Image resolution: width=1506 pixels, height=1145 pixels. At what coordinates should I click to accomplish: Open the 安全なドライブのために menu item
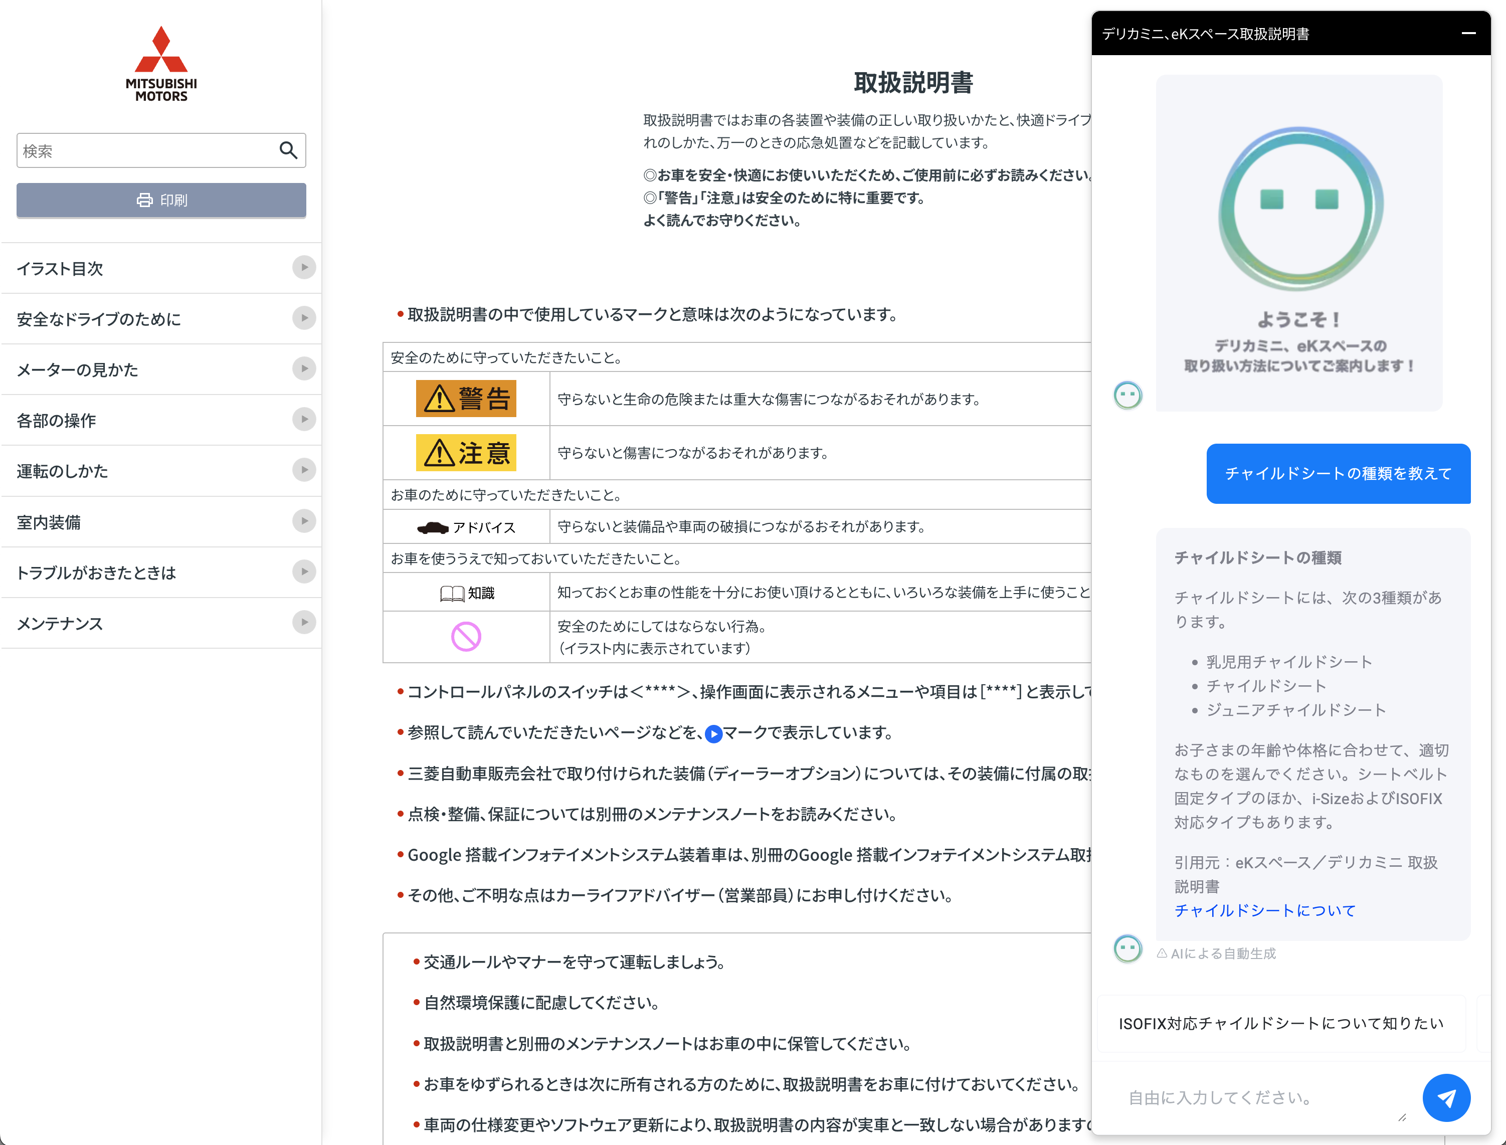(x=161, y=319)
